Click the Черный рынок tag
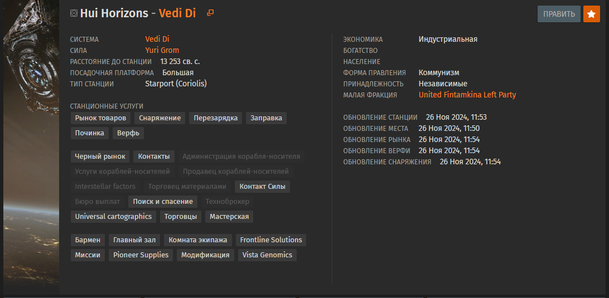609x298 pixels. click(100, 157)
